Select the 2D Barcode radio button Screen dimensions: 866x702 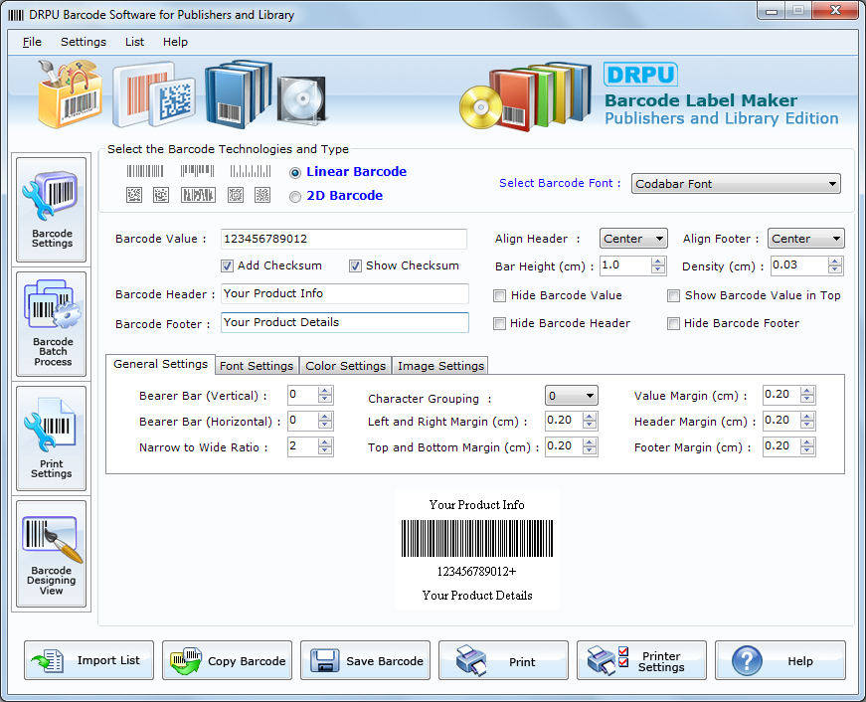294,196
